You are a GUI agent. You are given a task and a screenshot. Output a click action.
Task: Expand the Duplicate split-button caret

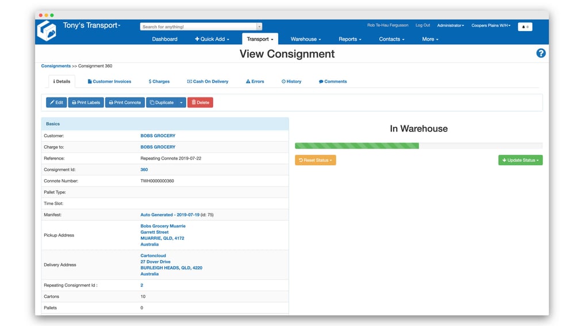(181, 102)
